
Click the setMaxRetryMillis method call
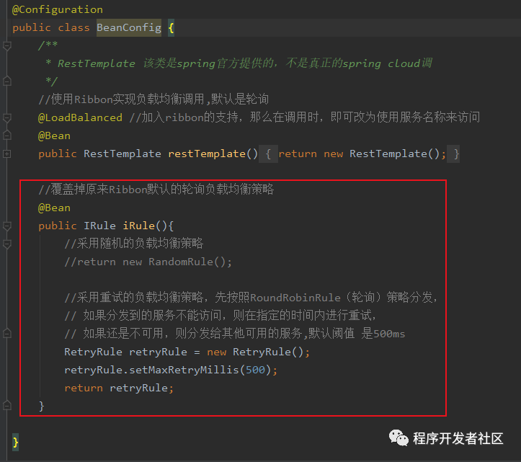[x=184, y=370]
